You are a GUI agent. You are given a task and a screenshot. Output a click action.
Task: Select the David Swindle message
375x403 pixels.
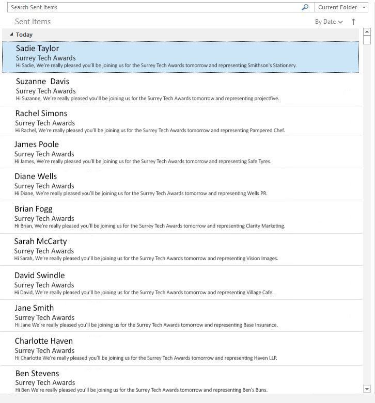181,282
